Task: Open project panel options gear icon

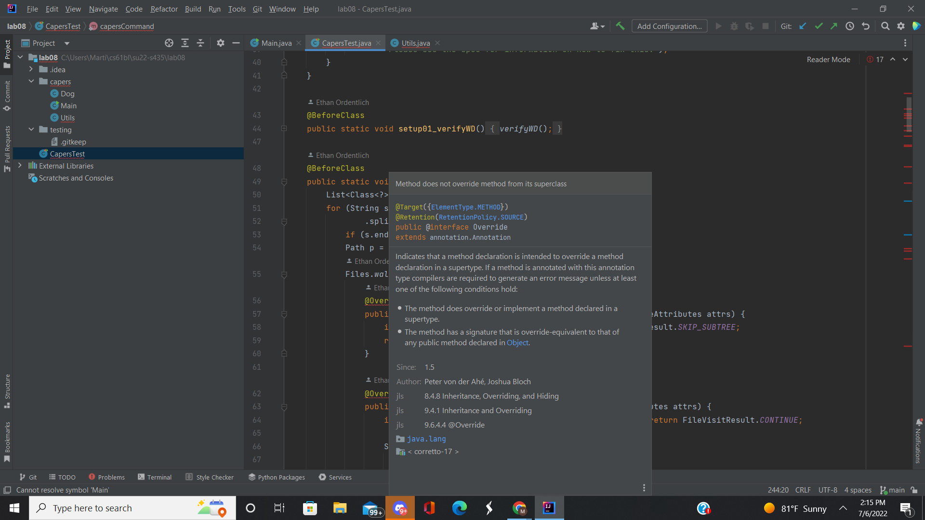Action: point(221,43)
